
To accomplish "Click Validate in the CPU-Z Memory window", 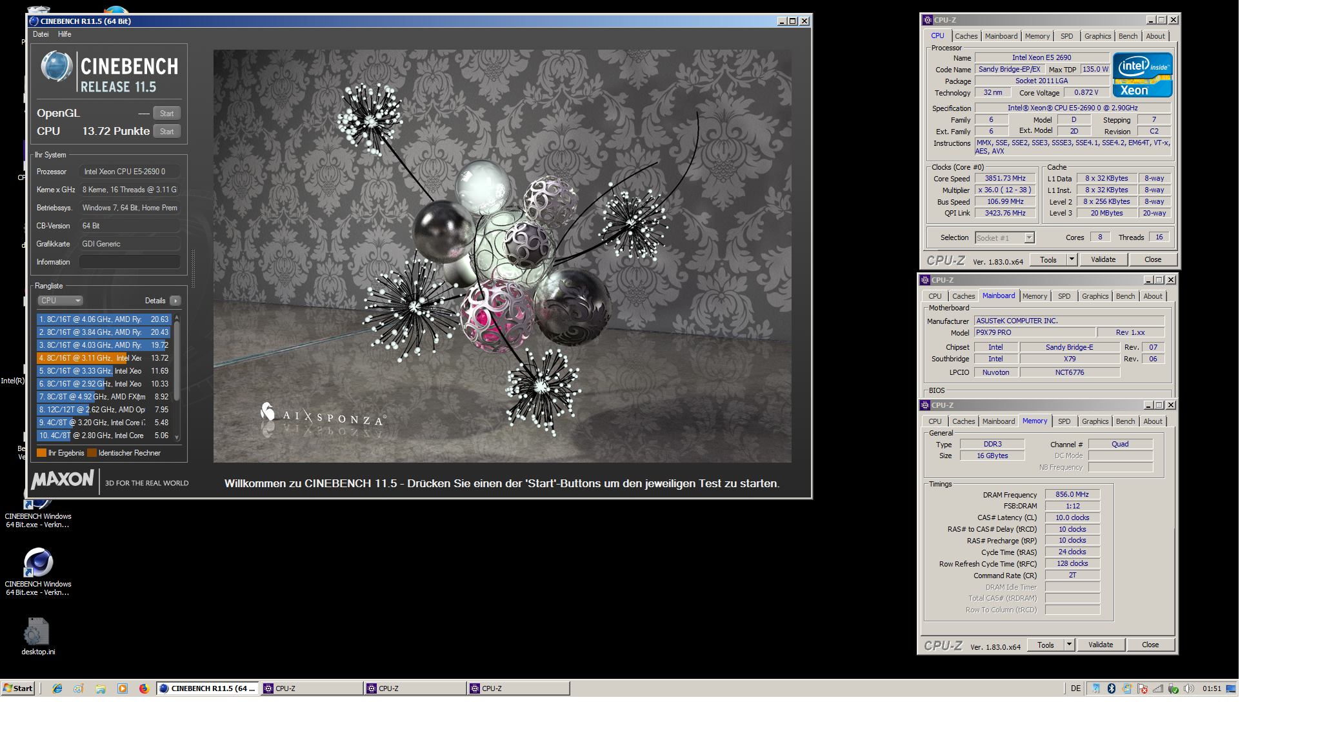I will (1101, 645).
